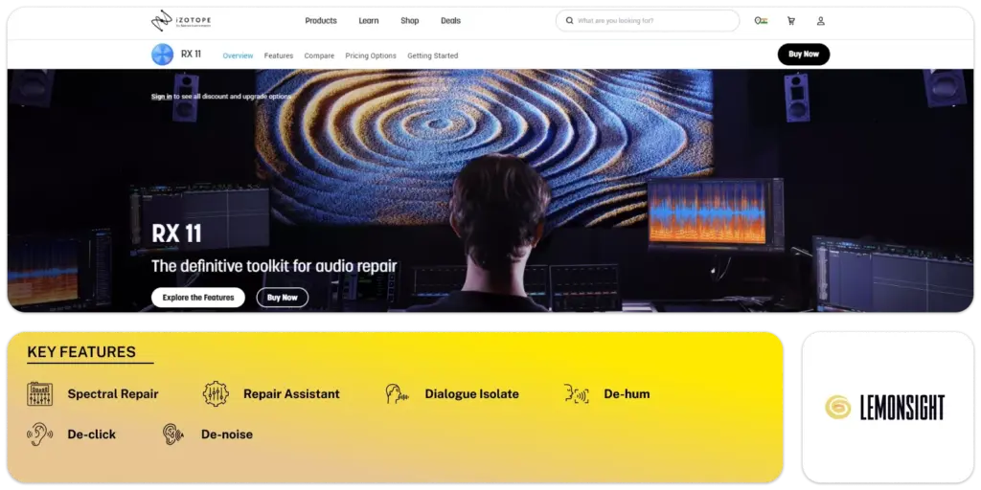This screenshot has height=490, width=981.
Task: Click the Sign in link
Action: point(161,97)
